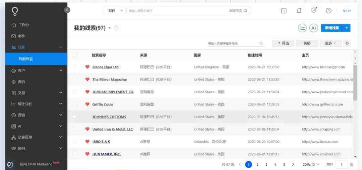Focus the 前往 page number field
362x170 pixels.
(x=341, y=164)
